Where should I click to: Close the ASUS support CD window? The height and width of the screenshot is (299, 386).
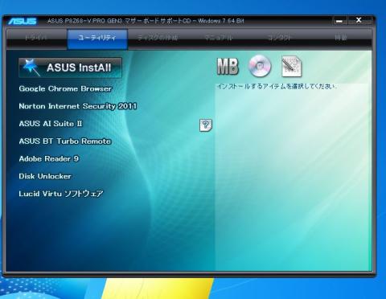359,20
